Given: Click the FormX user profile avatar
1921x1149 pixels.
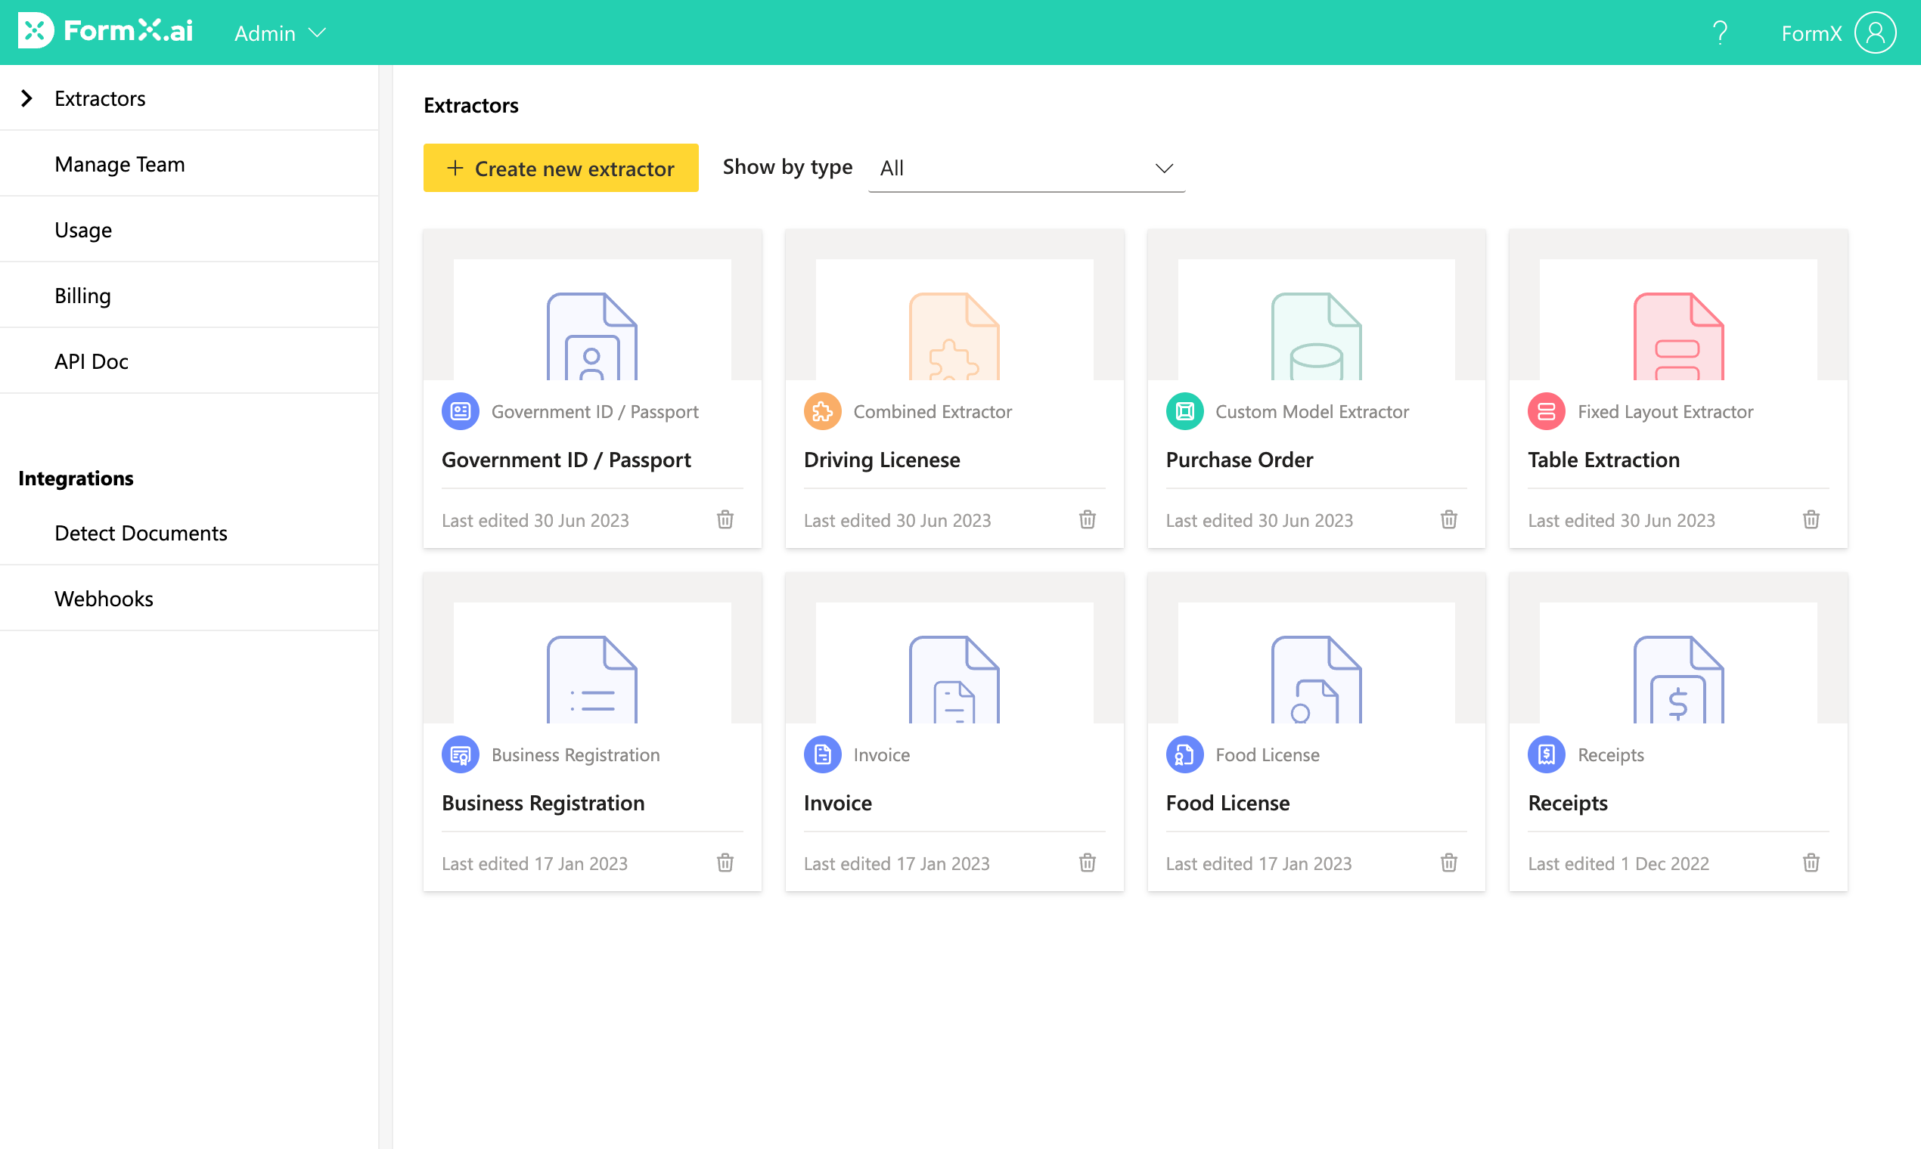Looking at the screenshot, I should coord(1875,33).
